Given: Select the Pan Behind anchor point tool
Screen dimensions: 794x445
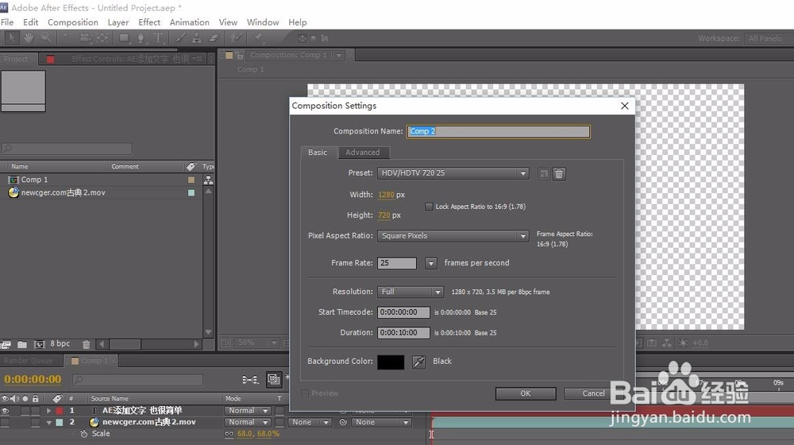Looking at the screenshot, I should [102, 37].
